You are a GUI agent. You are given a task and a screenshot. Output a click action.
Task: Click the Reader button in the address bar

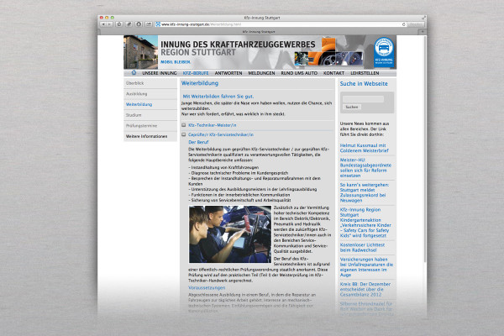pos(416,24)
